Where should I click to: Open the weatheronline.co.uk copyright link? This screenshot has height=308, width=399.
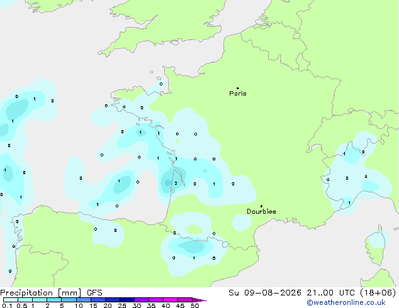pos(346,302)
